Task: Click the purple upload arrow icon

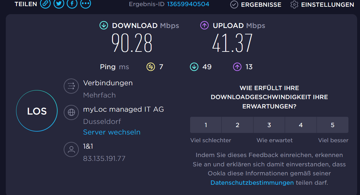Action: [204, 25]
